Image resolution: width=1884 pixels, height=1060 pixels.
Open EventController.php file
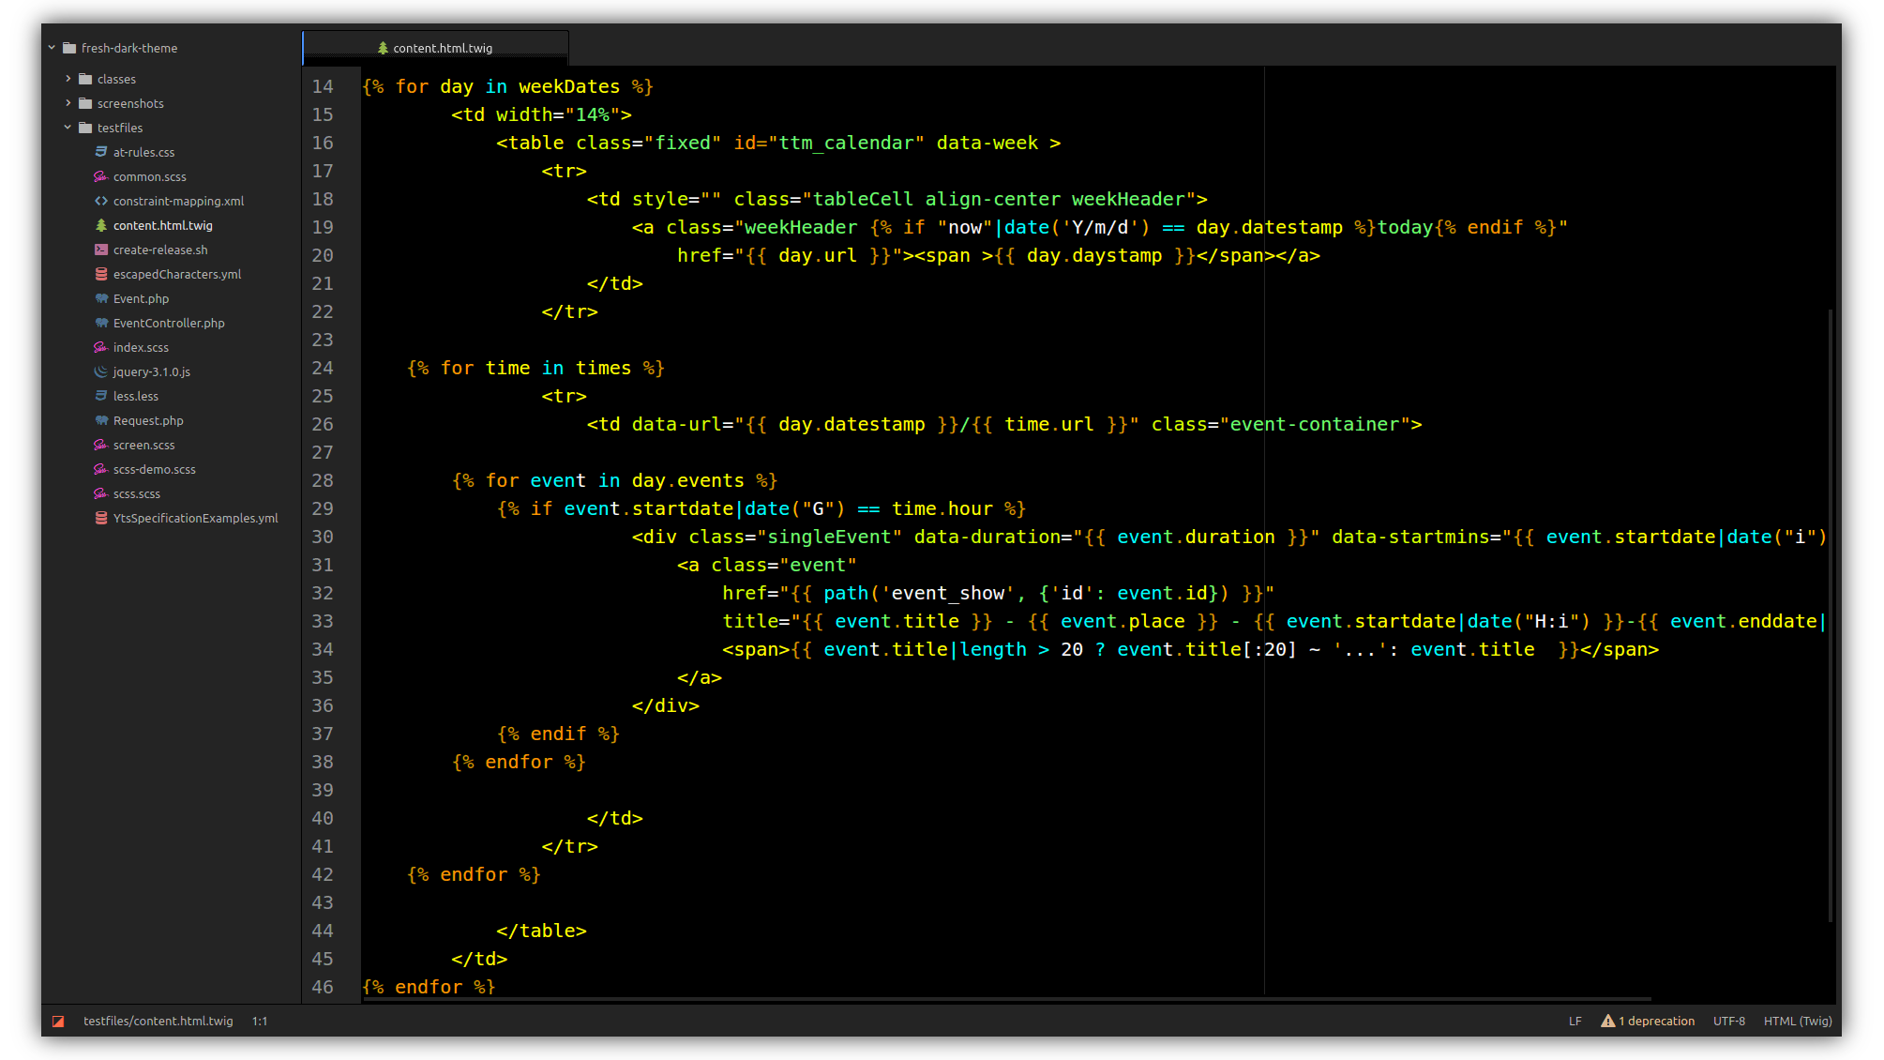[169, 323]
